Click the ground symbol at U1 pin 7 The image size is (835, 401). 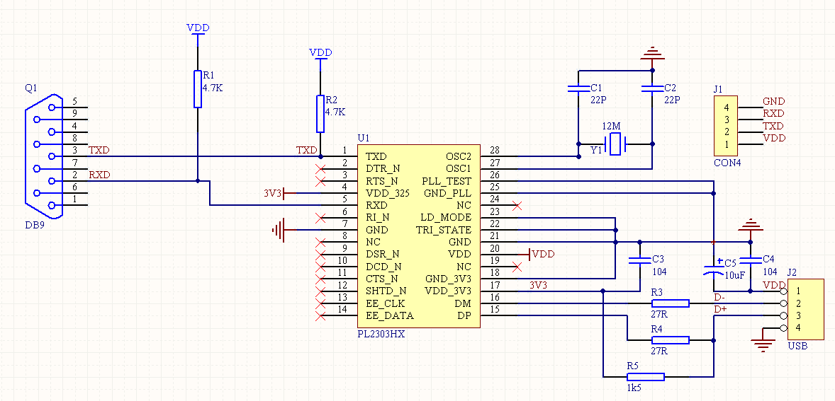pyautogui.click(x=278, y=230)
